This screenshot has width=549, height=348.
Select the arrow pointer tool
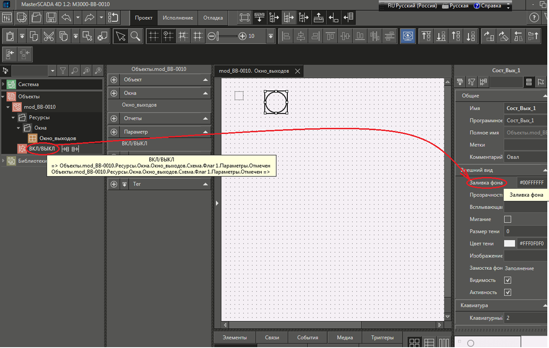point(120,36)
